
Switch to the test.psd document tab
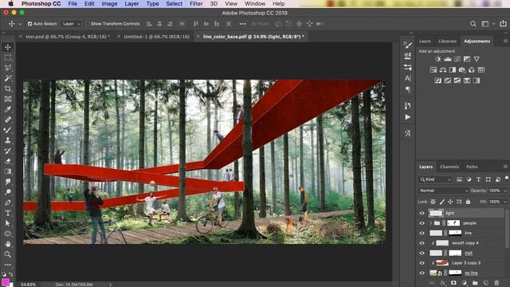pos(68,37)
